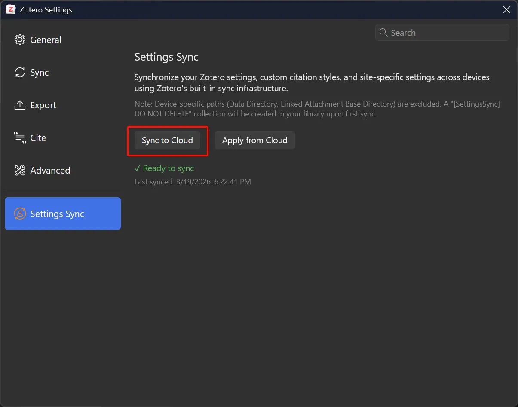
Task: Click the Settings Sync page heading
Action: pos(166,57)
